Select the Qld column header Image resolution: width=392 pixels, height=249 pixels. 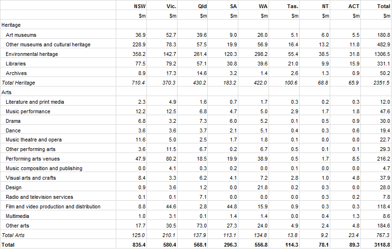(202, 6)
